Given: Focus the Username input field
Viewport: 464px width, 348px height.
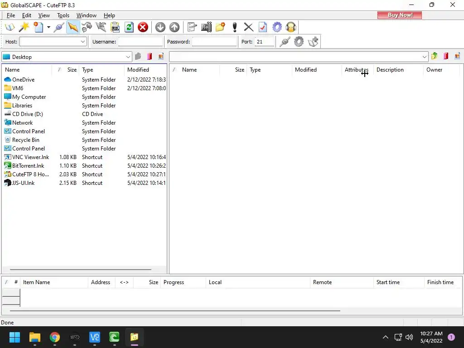Looking at the screenshot, I should [x=140, y=42].
